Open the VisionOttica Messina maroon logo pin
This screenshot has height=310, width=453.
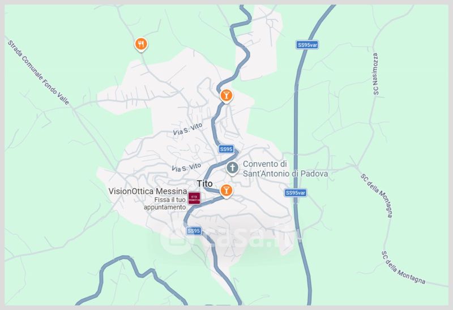coord(194,198)
